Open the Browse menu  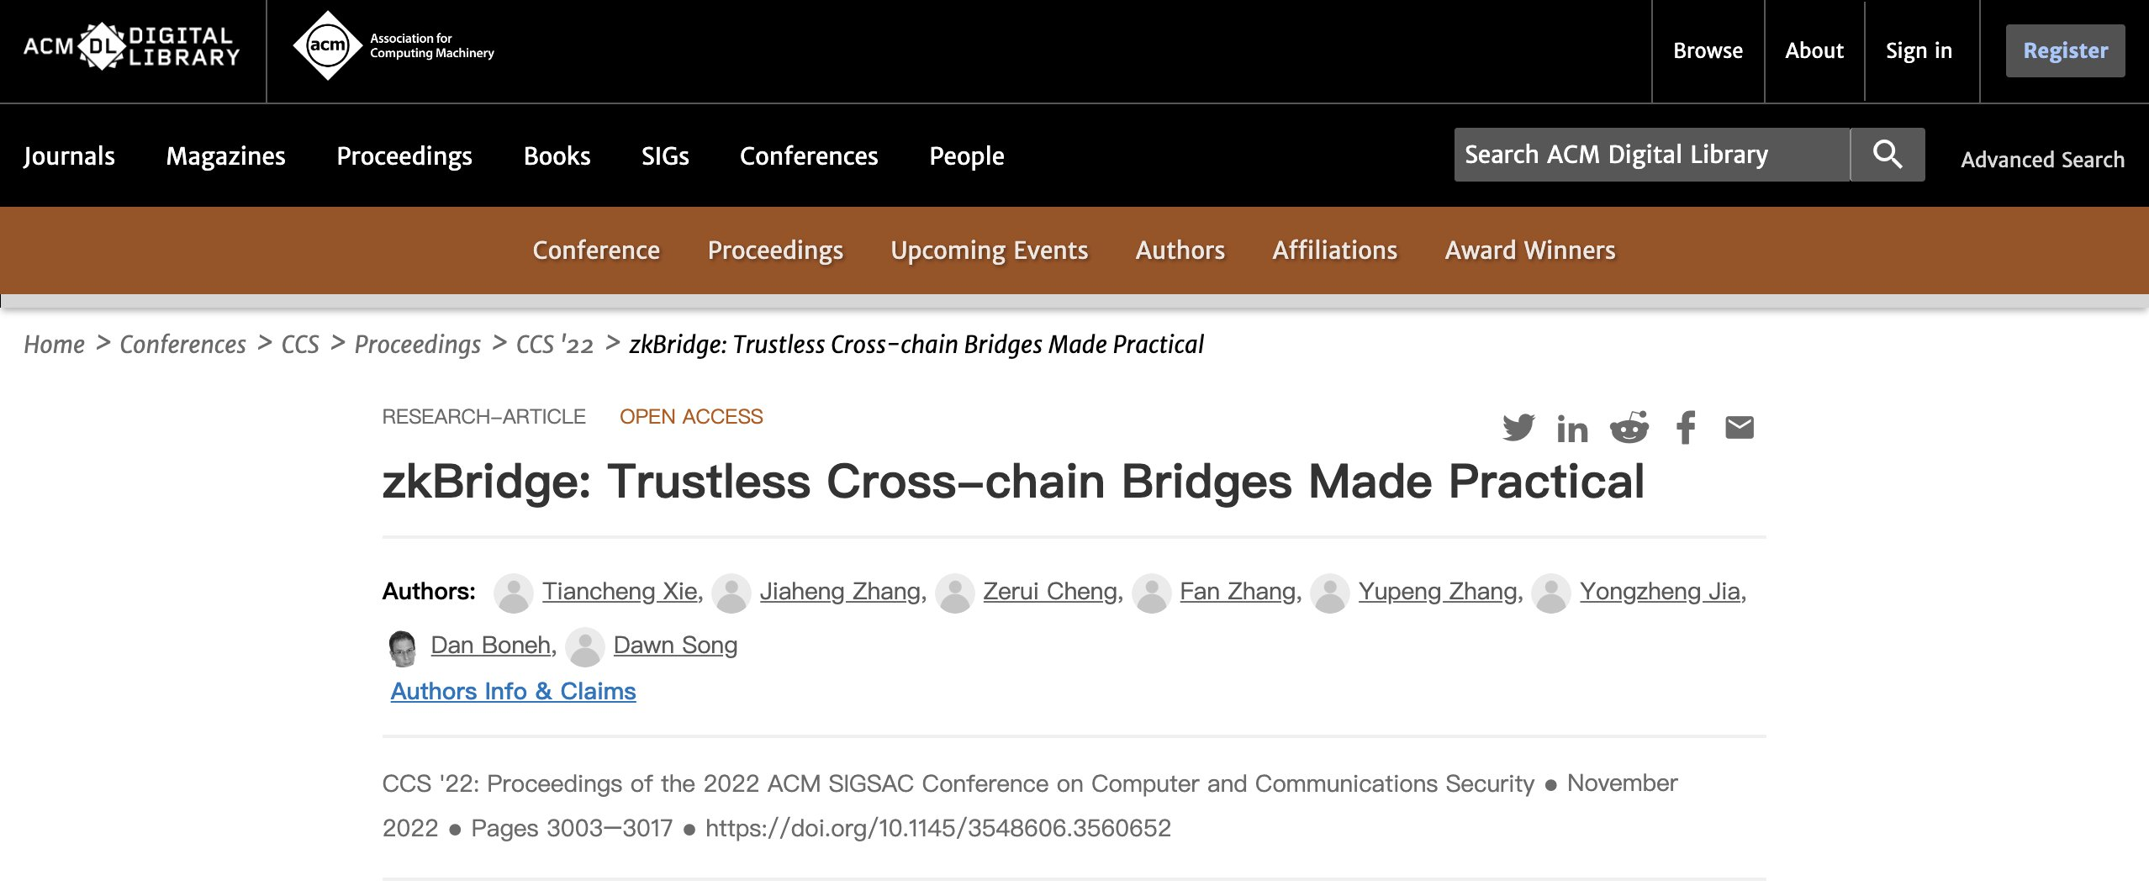[x=1708, y=50]
